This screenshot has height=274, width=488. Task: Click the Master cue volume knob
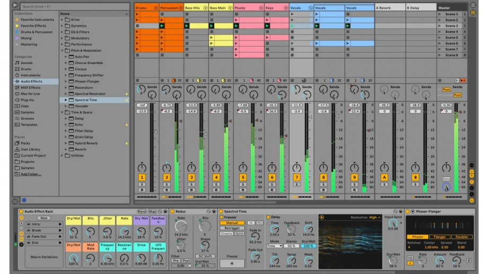pos(446,187)
